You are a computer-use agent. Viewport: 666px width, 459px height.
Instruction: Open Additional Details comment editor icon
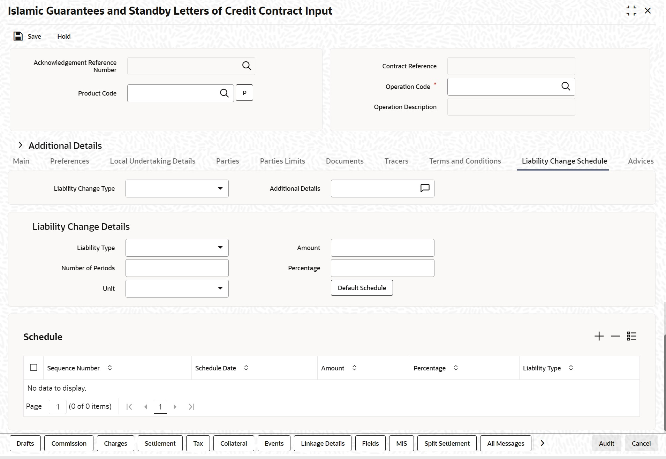(425, 188)
